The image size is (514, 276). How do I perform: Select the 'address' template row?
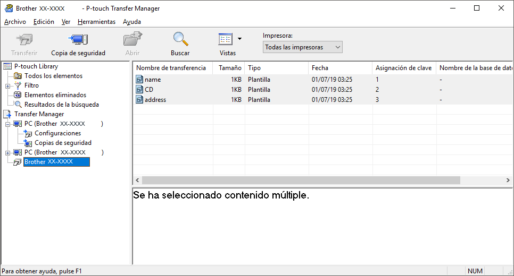tap(323, 100)
